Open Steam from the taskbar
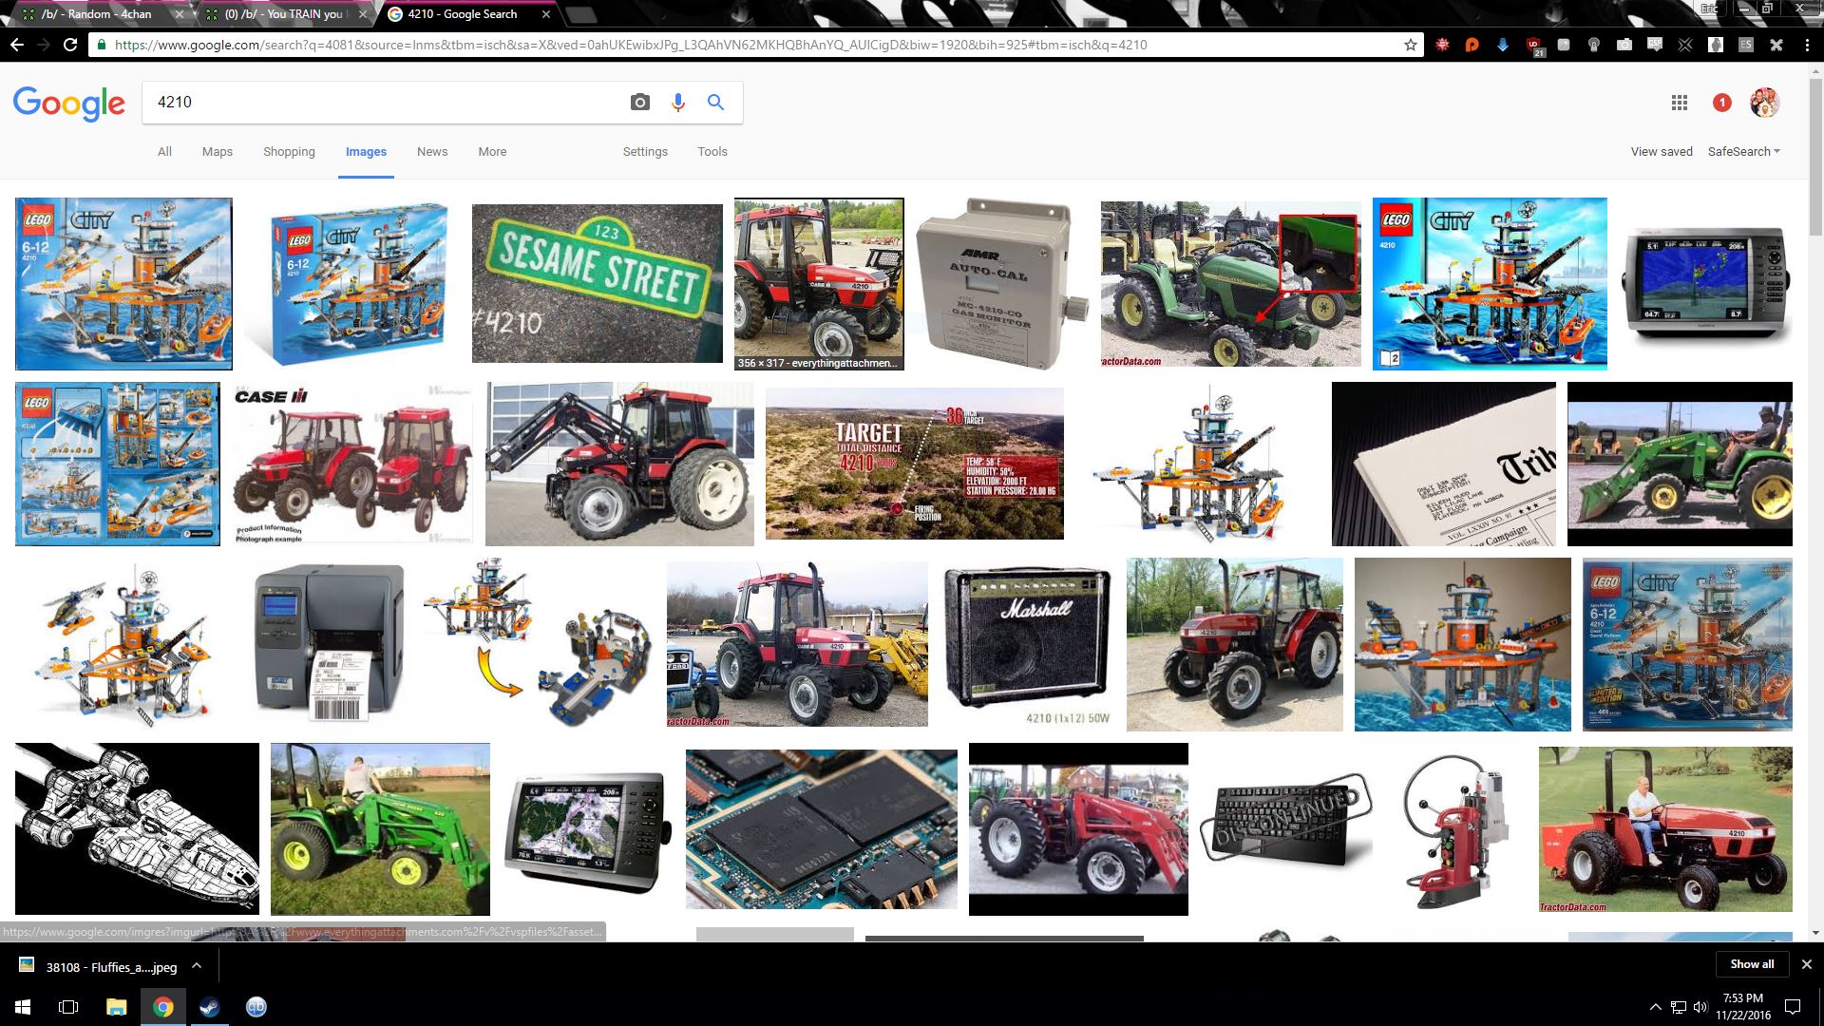The width and height of the screenshot is (1824, 1026). coord(210,1007)
